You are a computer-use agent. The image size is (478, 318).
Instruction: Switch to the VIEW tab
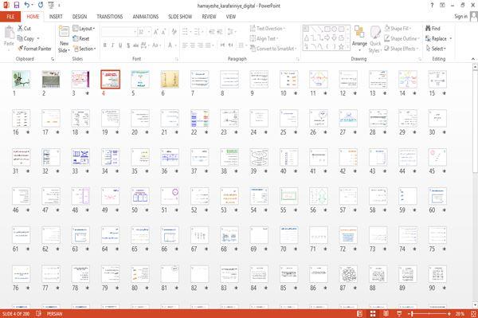coord(231,17)
